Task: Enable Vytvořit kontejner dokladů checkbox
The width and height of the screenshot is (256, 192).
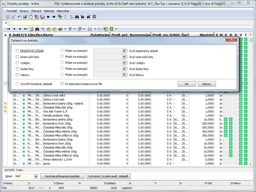Action: click(17, 84)
